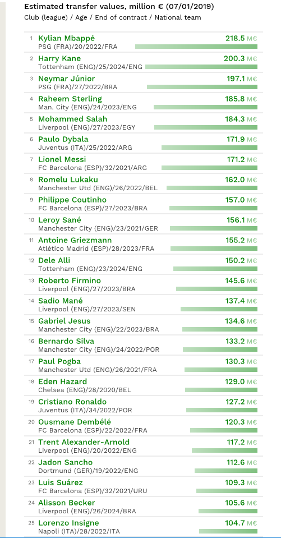Click Romelu Lukaku's value bar

[212, 188]
